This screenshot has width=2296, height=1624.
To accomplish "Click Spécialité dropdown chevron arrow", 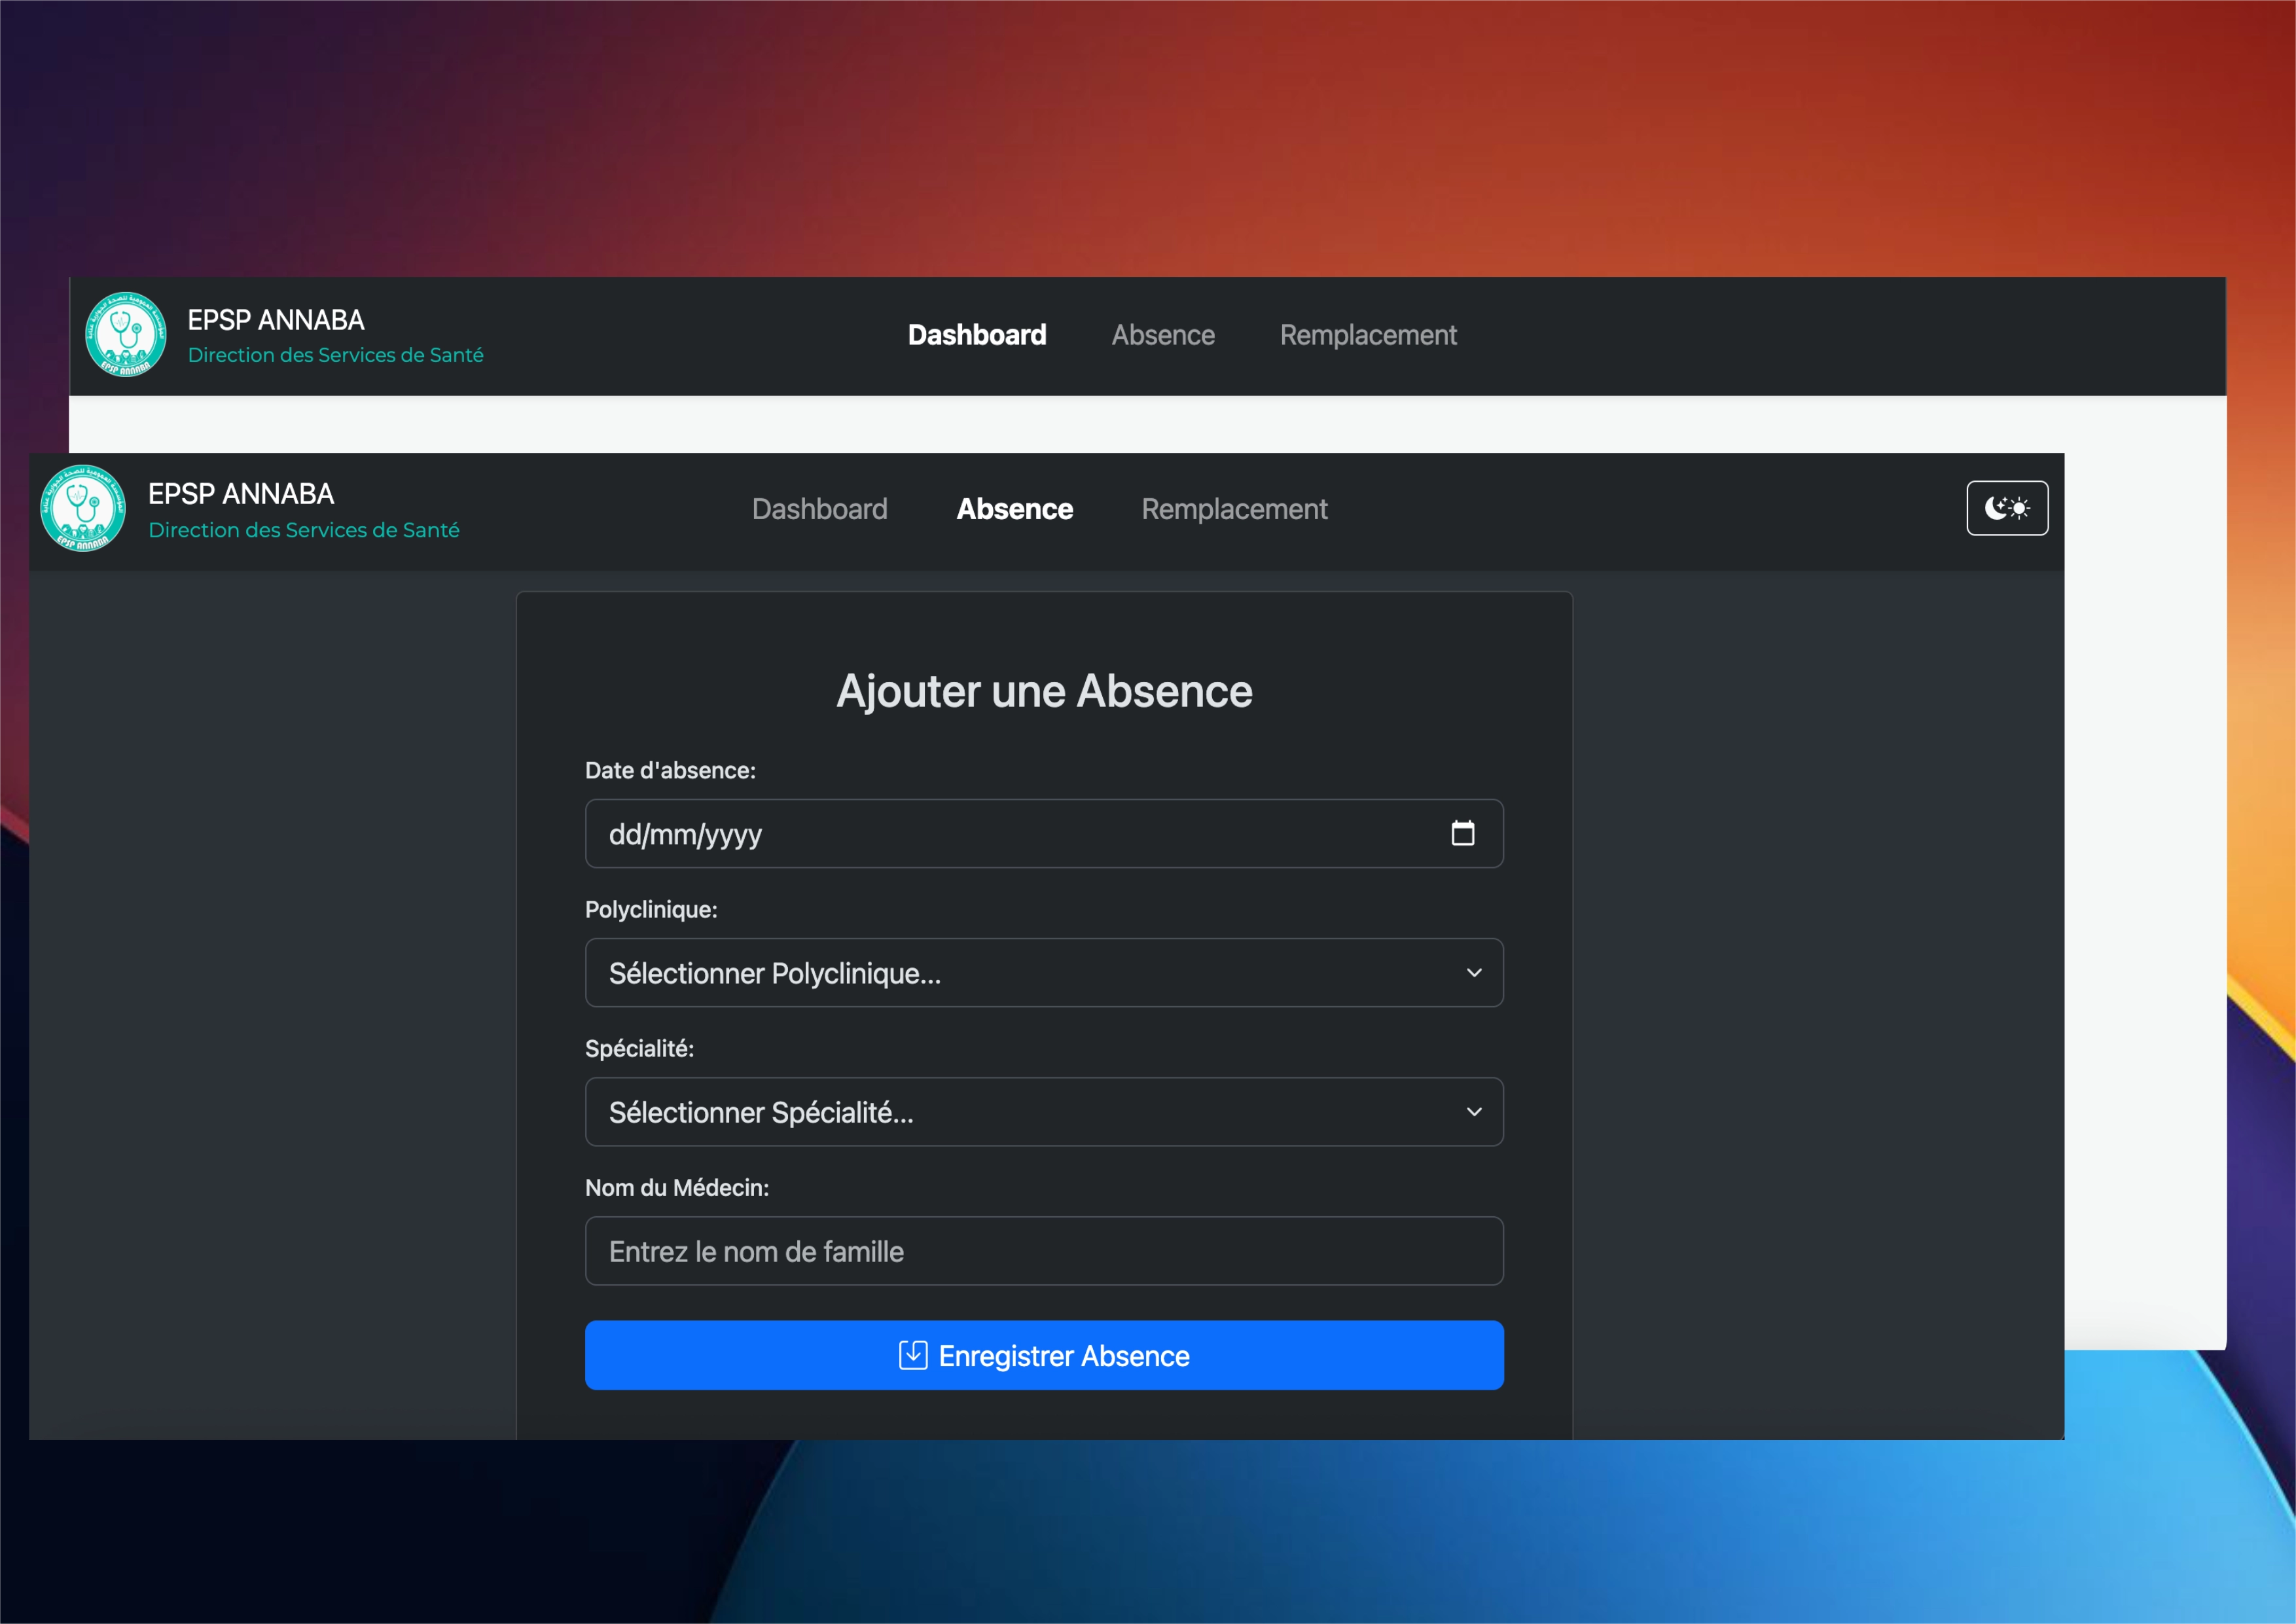I will point(1473,1112).
